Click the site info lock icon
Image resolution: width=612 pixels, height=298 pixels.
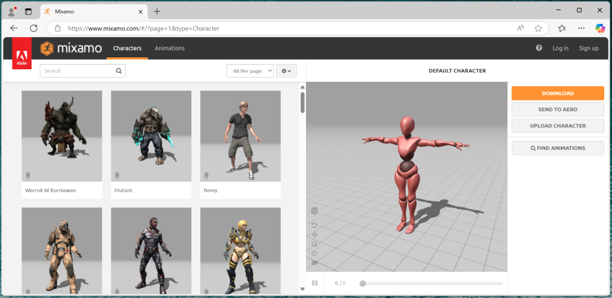coord(58,29)
